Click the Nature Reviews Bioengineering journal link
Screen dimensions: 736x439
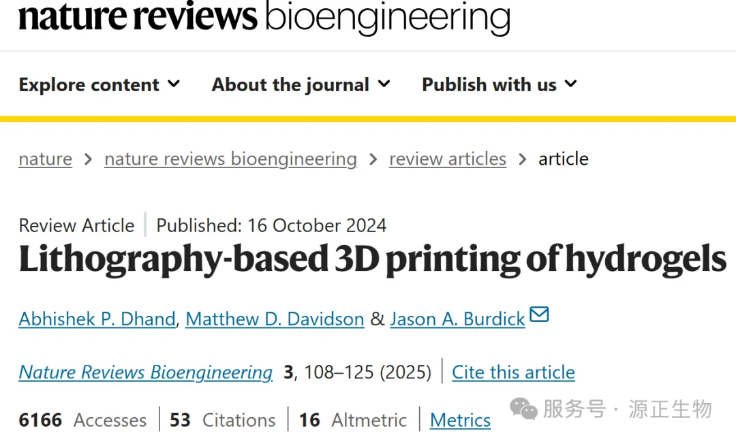coord(146,372)
